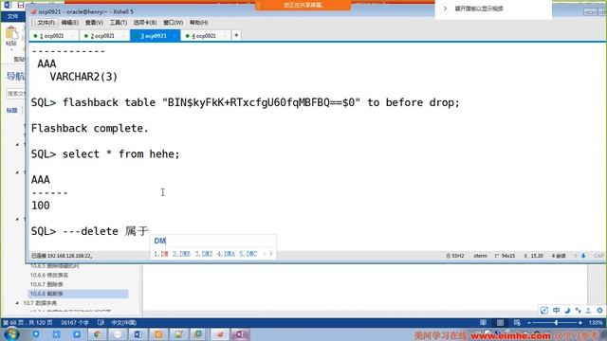
Task: Collapse the 10.7 heading triangle
Action: pyautogui.click(x=17, y=303)
